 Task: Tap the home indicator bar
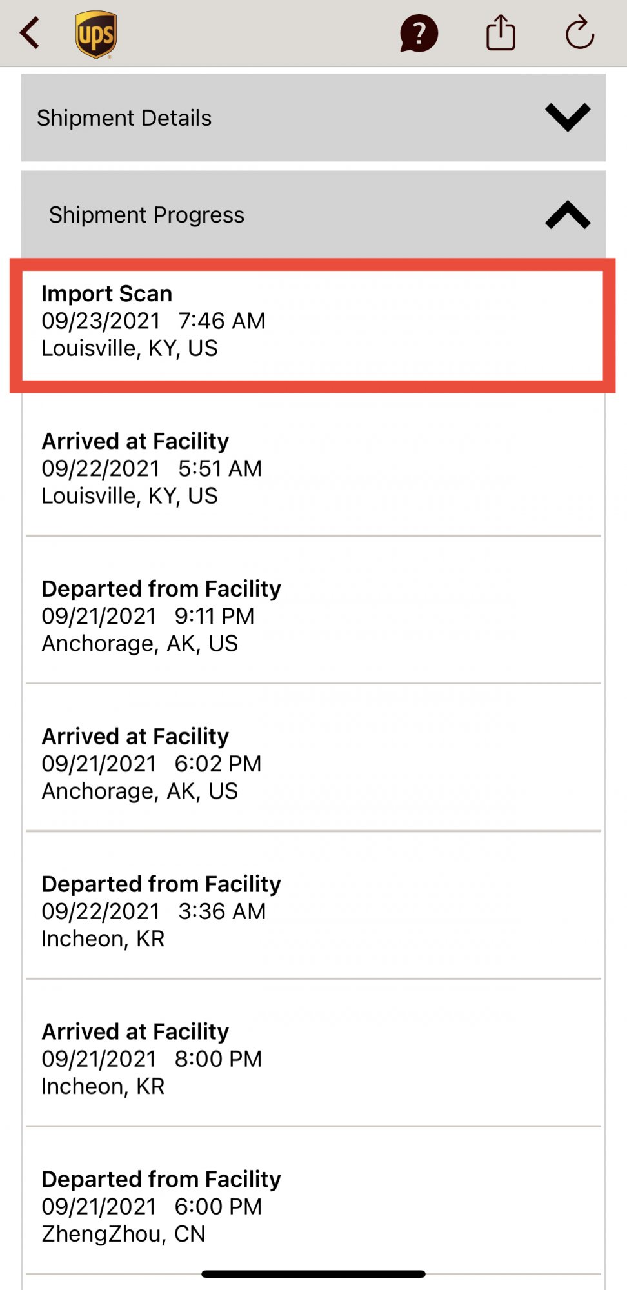coord(313,1274)
